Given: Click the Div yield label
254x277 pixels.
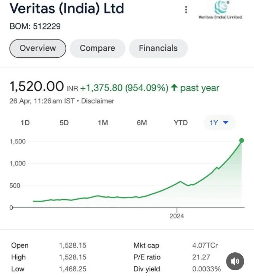Looking at the screenshot, I should [147, 269].
